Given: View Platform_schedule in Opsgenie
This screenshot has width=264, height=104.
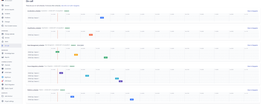Looking at the screenshot, I should pyautogui.click(x=252, y=90).
